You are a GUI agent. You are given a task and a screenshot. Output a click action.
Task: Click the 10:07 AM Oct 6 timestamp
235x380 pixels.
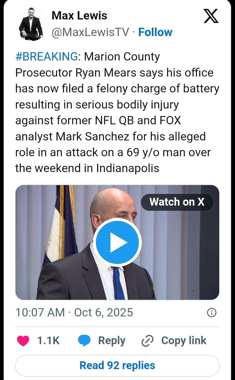[74, 313]
